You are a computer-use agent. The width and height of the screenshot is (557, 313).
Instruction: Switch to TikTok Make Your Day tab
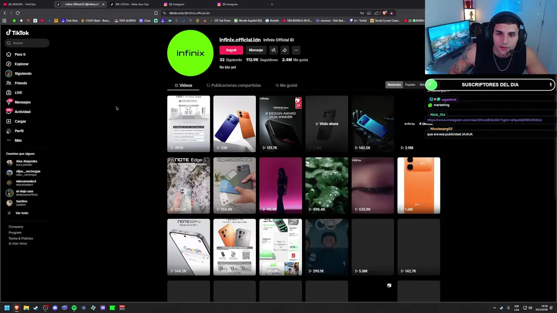pyautogui.click(x=133, y=4)
